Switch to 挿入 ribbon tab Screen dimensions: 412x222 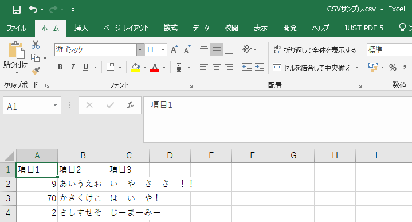(x=81, y=28)
